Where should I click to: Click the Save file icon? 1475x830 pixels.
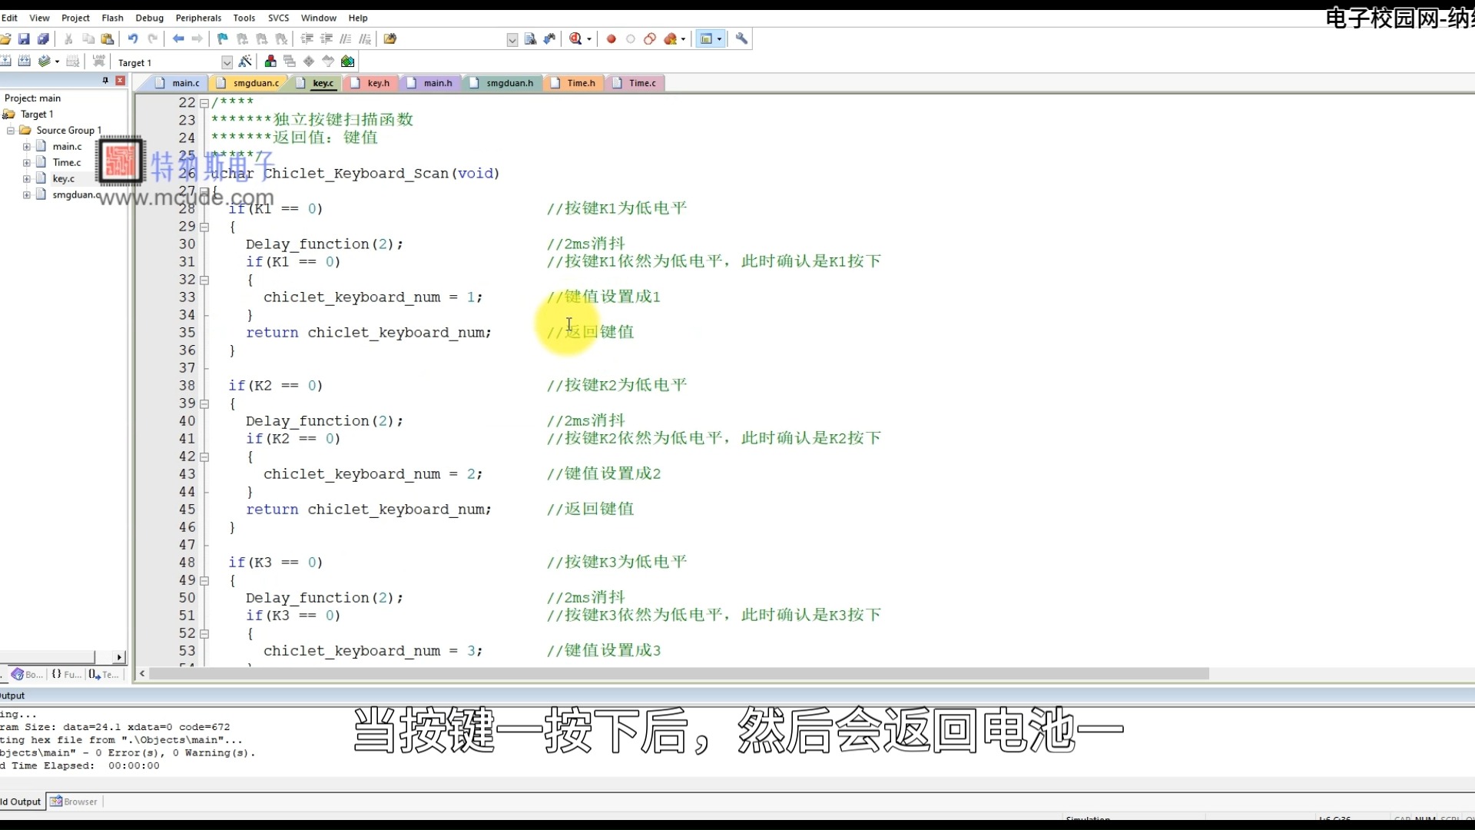point(24,39)
